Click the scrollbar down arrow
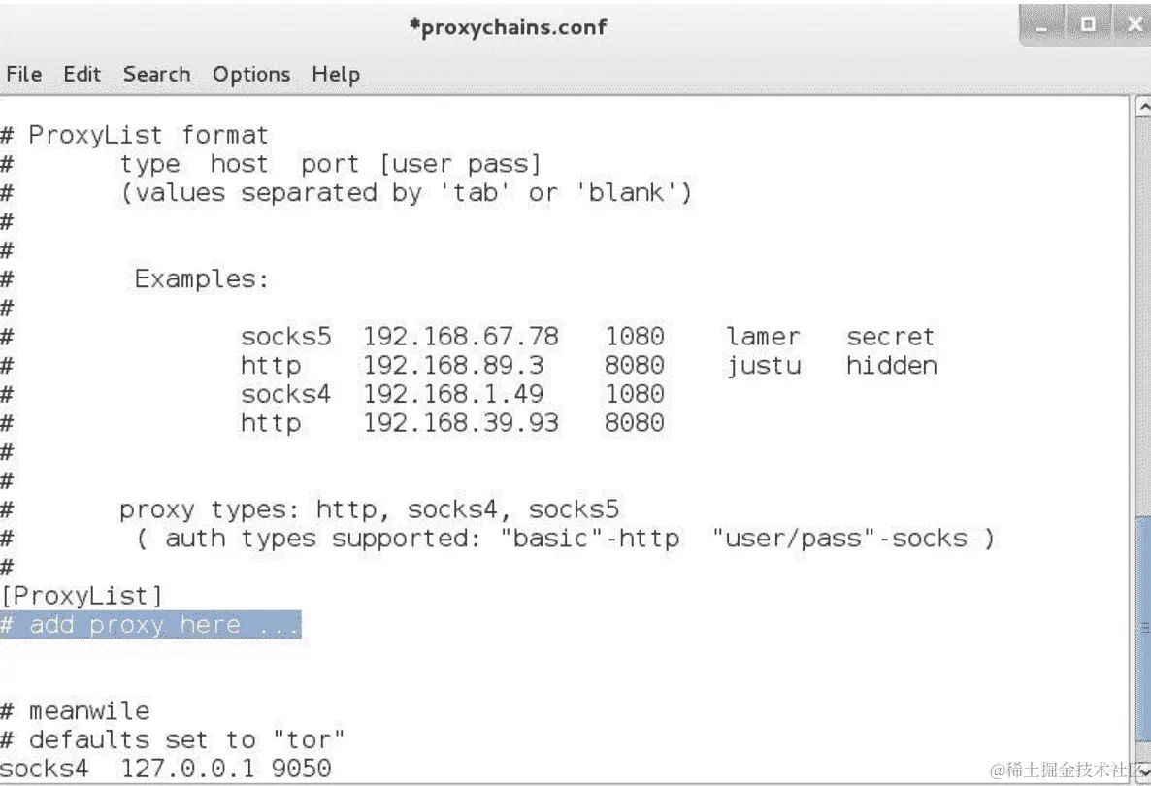The height and width of the screenshot is (786, 1151). (x=1143, y=771)
